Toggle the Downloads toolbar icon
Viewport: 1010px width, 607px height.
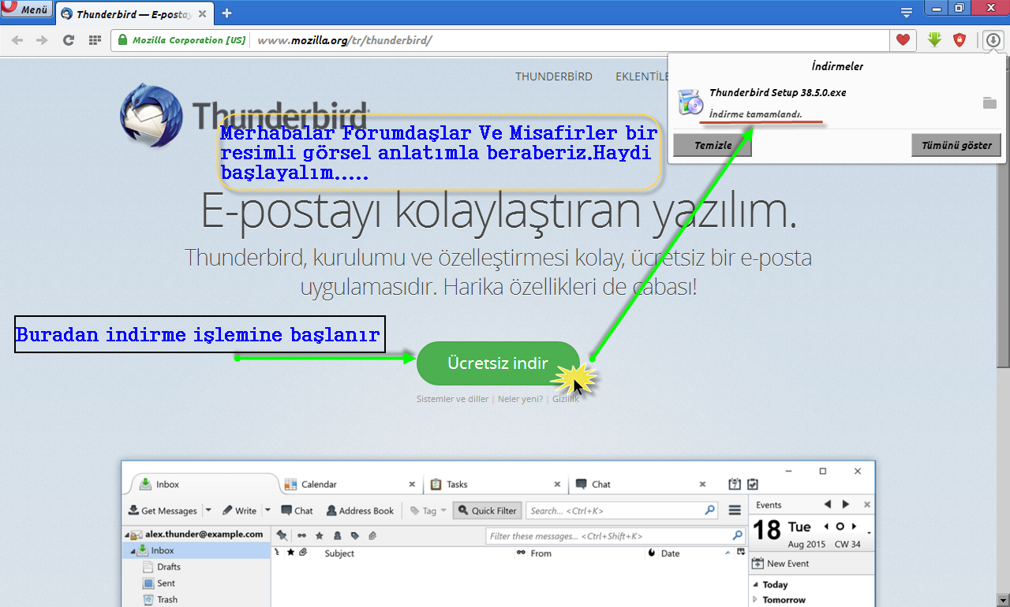(993, 39)
